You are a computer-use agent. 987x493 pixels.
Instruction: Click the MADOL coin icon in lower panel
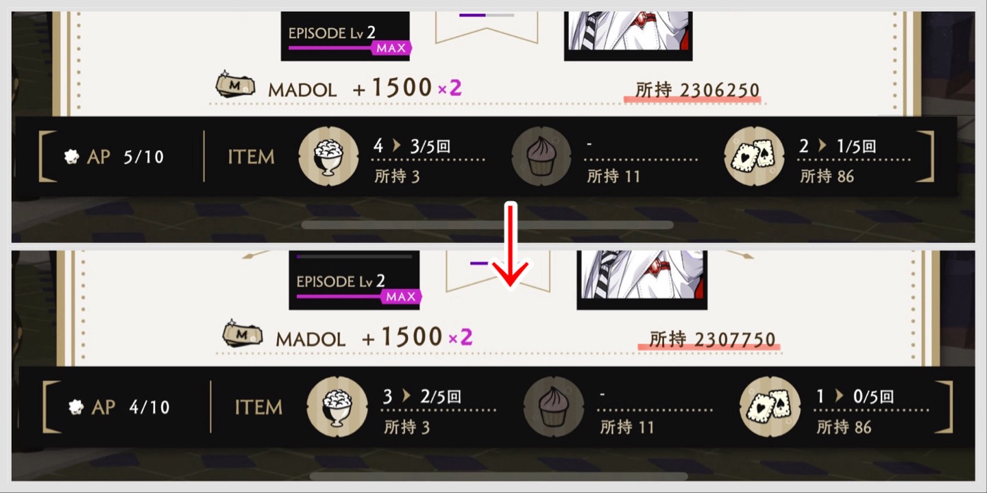point(243,334)
